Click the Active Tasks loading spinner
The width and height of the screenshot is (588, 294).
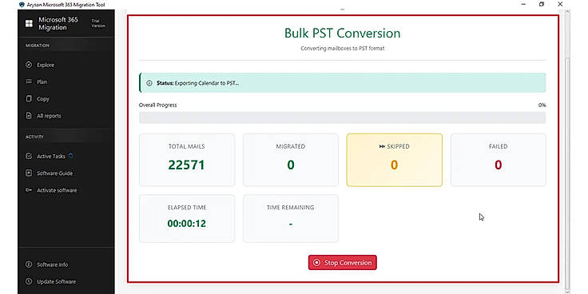click(70, 156)
